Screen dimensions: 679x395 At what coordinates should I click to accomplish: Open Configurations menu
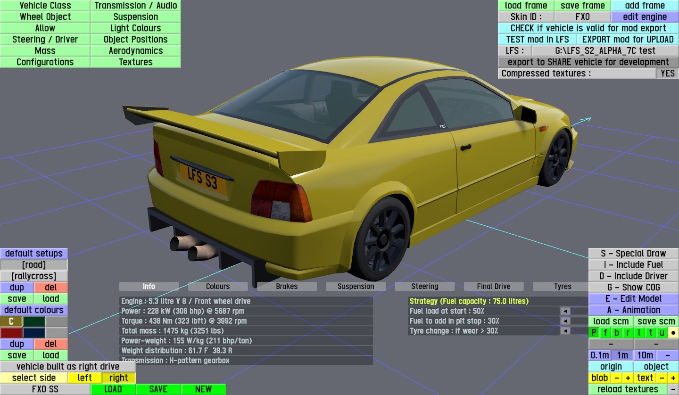(45, 62)
